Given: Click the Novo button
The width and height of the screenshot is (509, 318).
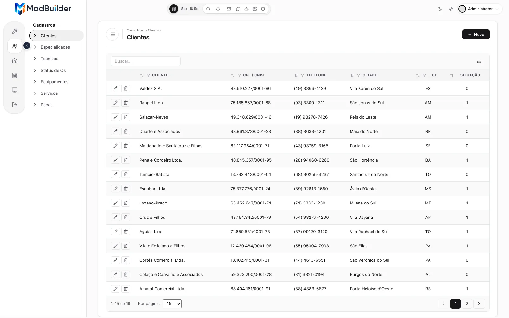Looking at the screenshot, I should 476,34.
